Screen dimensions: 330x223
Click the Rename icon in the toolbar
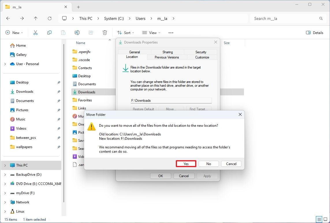[x=77, y=32]
